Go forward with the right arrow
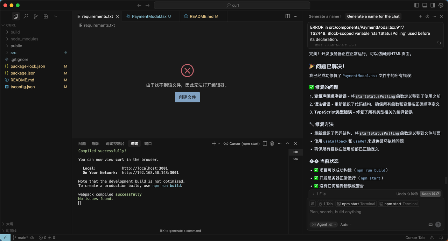 (147, 5)
